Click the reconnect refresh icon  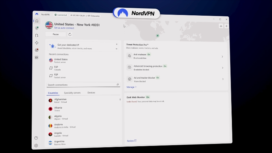tap(70, 34)
